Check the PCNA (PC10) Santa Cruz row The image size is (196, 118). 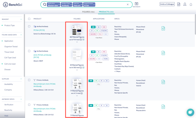tap(29, 26)
